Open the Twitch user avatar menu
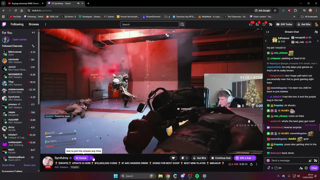Image resolution: width=320 pixels, height=180 pixels. click(316, 24)
